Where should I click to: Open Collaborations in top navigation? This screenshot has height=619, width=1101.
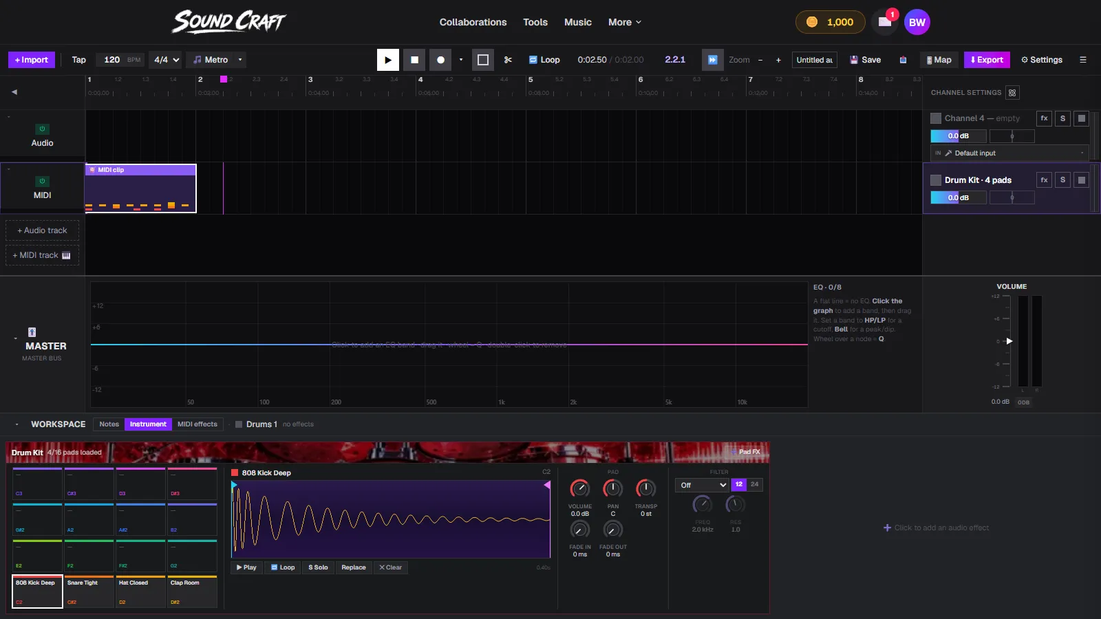[x=473, y=22]
